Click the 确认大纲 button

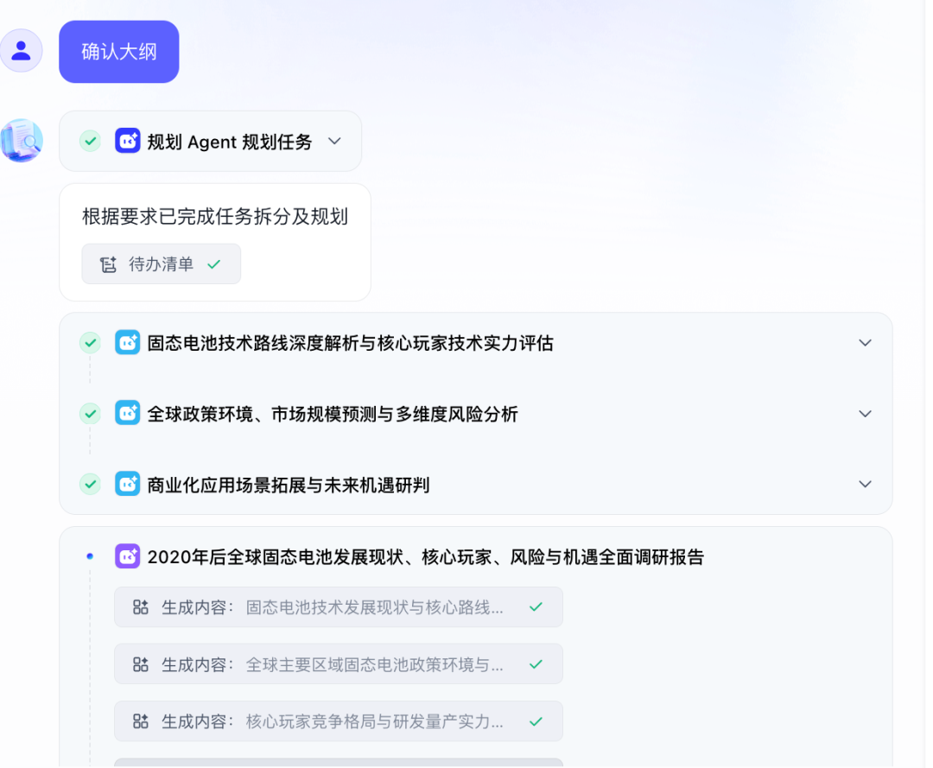[x=118, y=51]
